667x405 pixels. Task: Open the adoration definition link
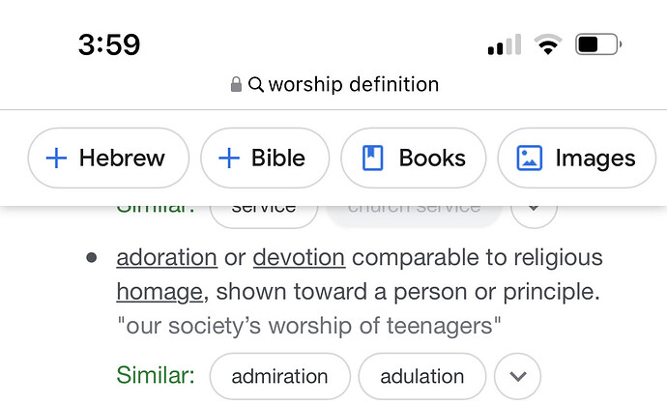pos(166,258)
